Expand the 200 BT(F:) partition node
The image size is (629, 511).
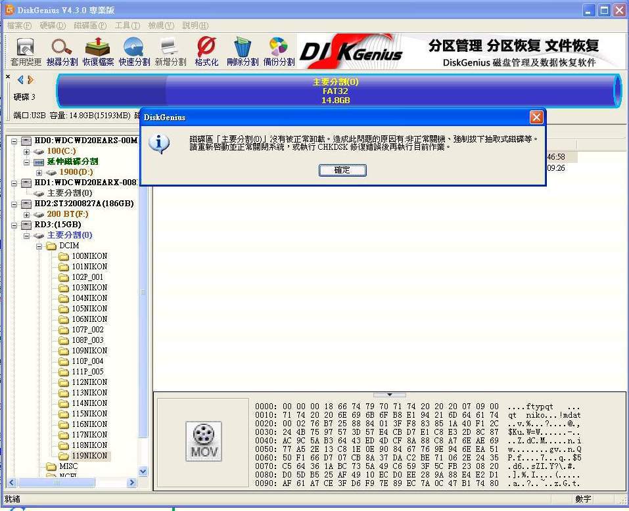coord(27,214)
